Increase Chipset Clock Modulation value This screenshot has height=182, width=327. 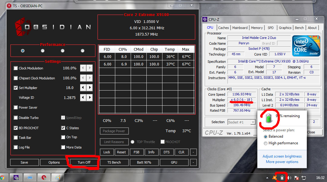[x=90, y=78]
